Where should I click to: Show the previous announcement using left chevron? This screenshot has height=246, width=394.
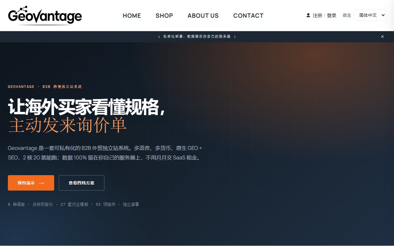click(x=159, y=37)
